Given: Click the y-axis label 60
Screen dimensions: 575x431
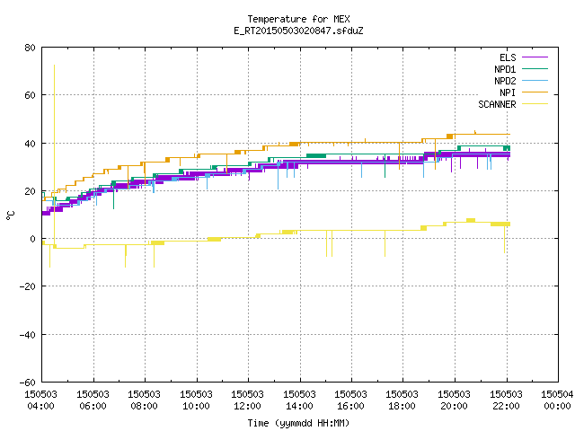Looking at the screenshot, I should click(x=30, y=95).
